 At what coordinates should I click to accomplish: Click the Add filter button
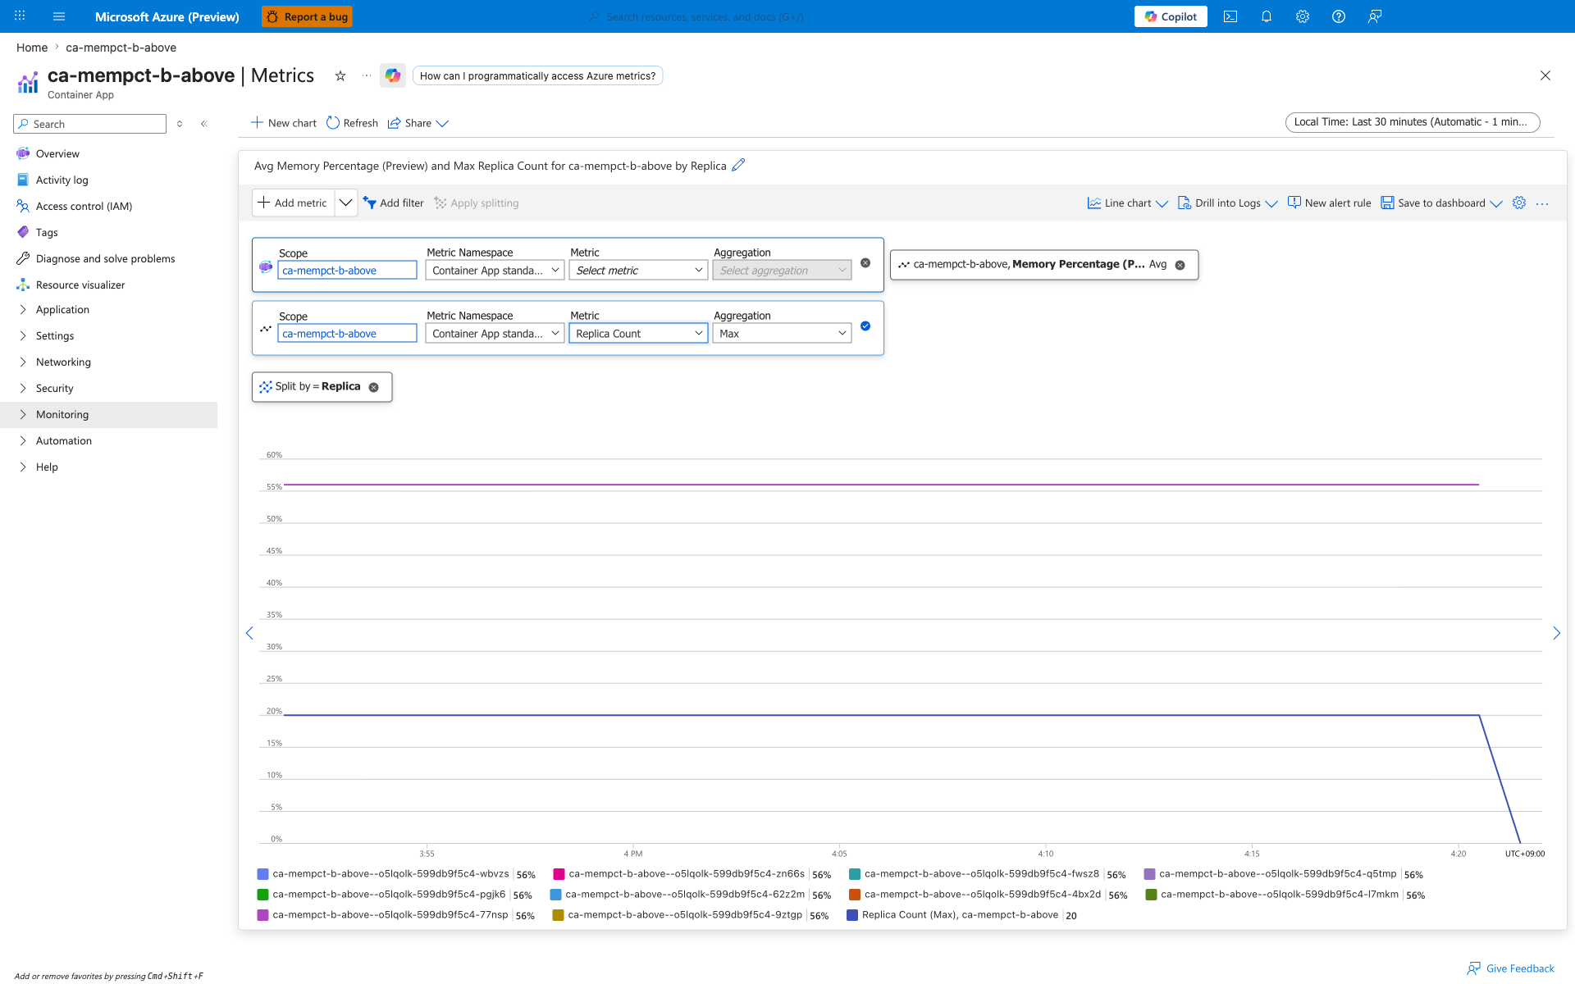pos(394,203)
